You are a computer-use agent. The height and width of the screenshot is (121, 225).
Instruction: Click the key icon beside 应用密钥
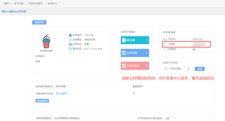[x=165, y=49]
